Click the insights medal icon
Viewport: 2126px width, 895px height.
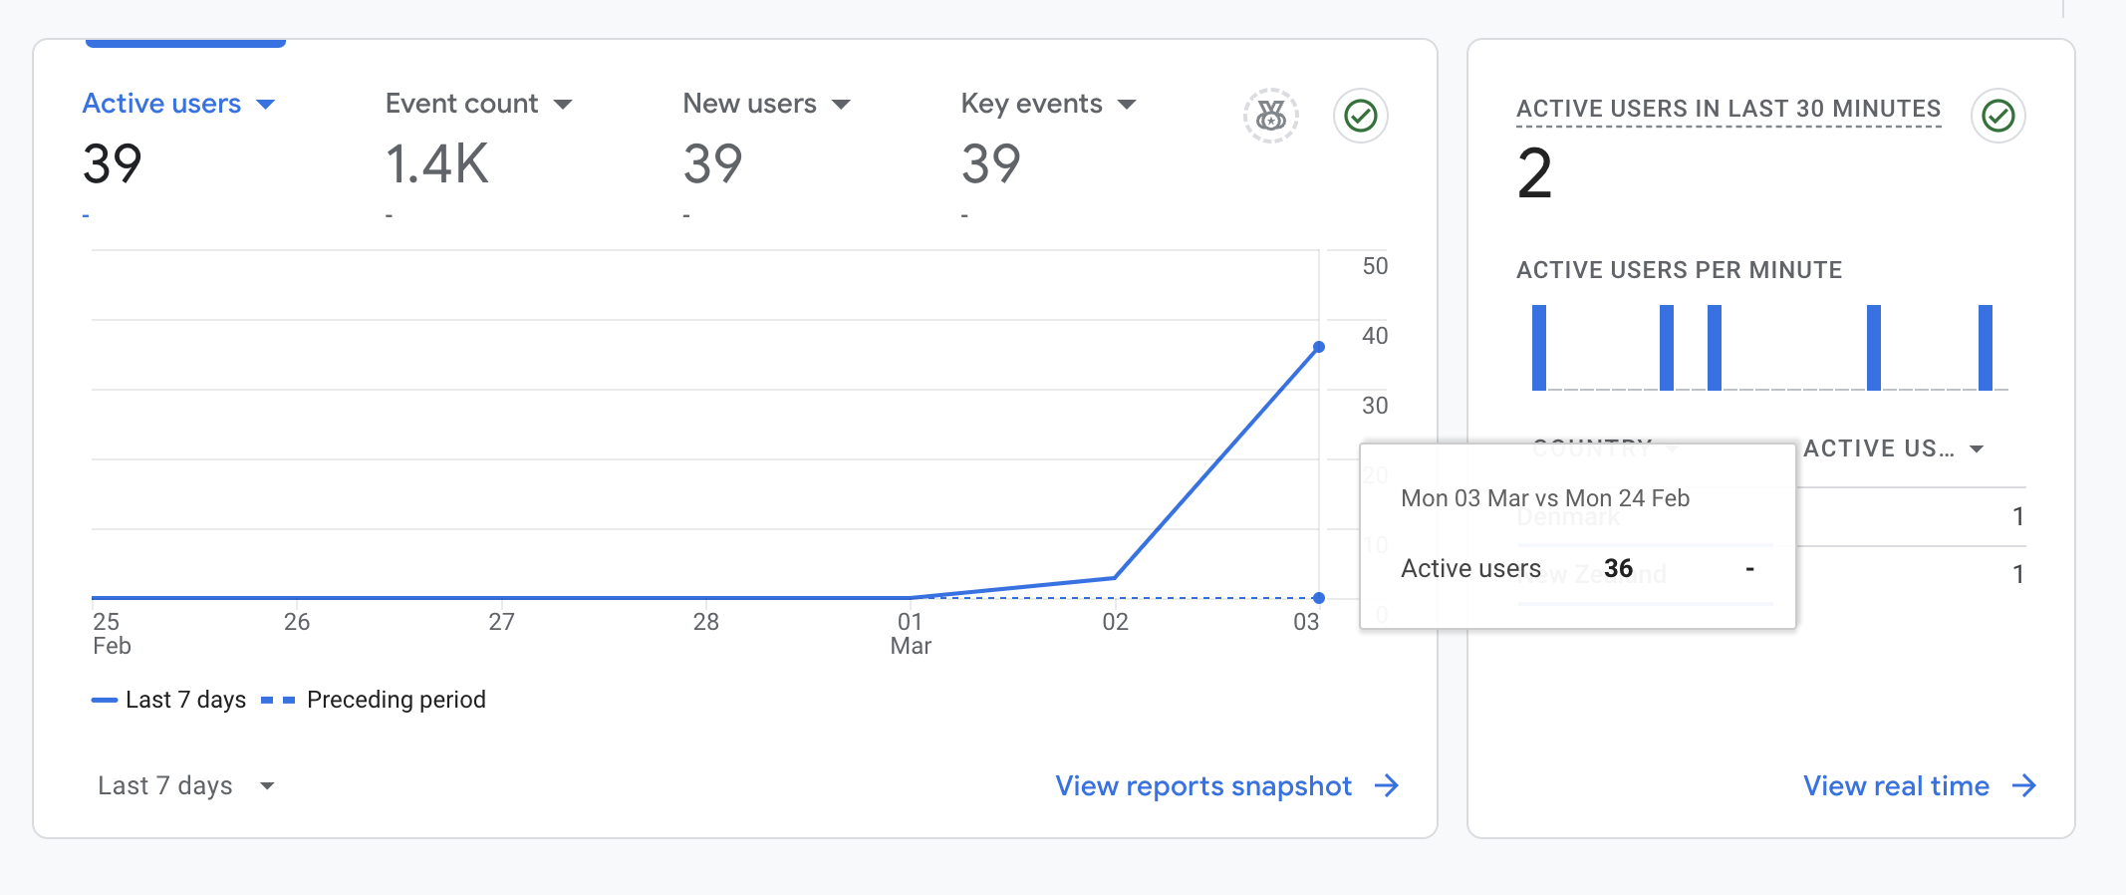[x=1270, y=116]
